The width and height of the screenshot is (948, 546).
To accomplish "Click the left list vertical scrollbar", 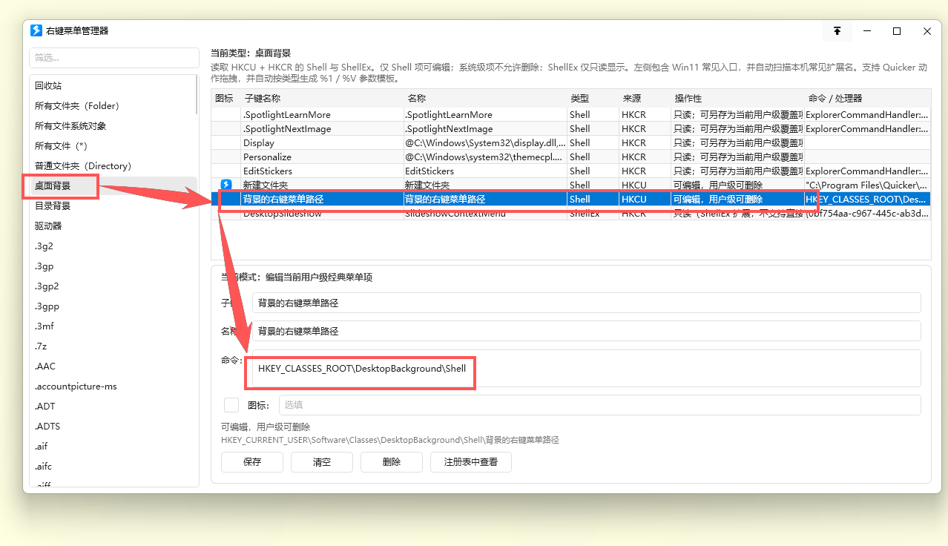I will point(197,95).
